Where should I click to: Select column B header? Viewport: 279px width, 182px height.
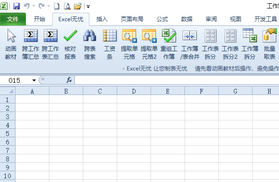(66, 91)
